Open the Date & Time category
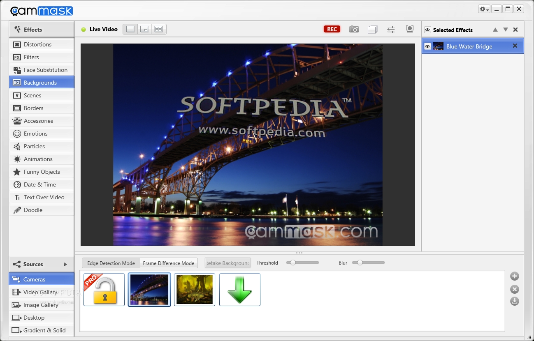Image resolution: width=534 pixels, height=341 pixels. (x=42, y=184)
